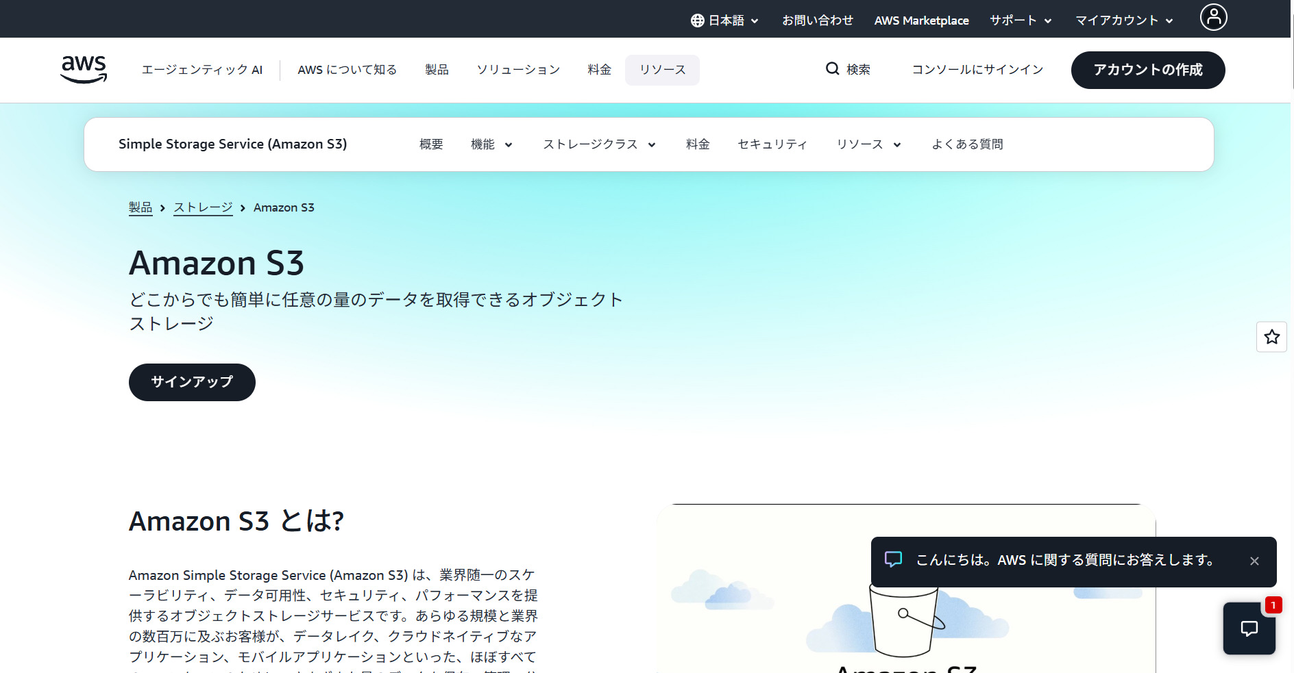Expand the リソース dropdown in S3 nav
This screenshot has width=1294, height=673.
click(868, 144)
